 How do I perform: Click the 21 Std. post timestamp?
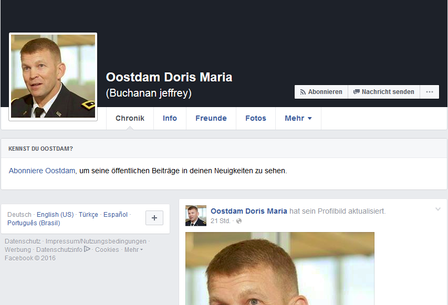pos(220,221)
